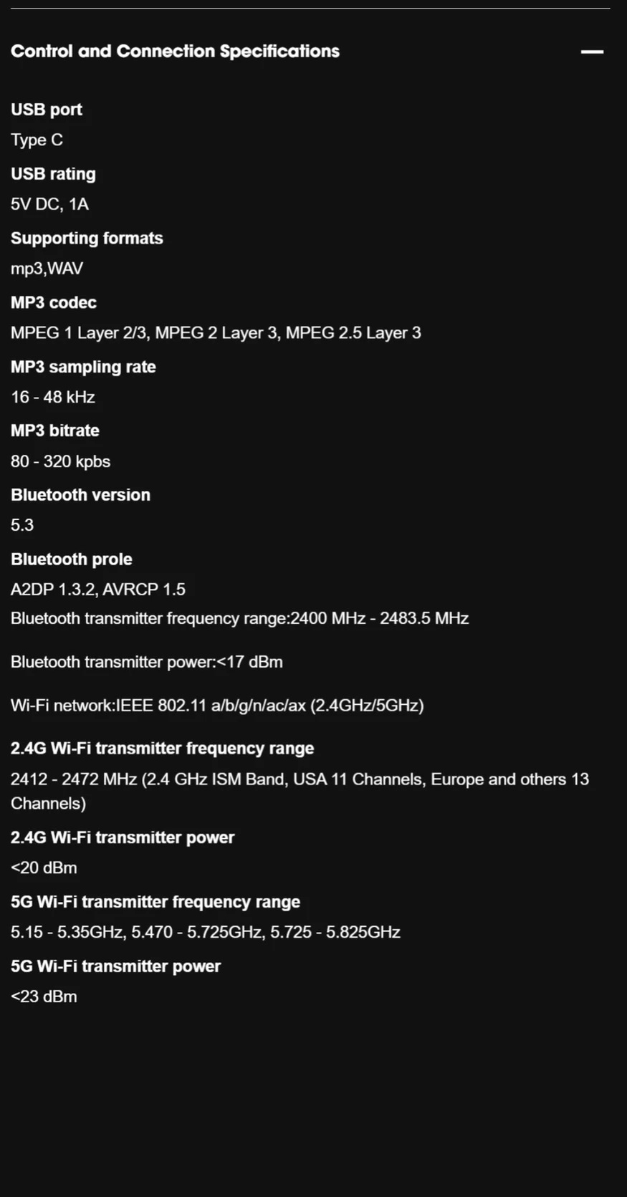
Task: Click the 16 - 48 kHz sampling rate value
Action: pyautogui.click(x=52, y=397)
